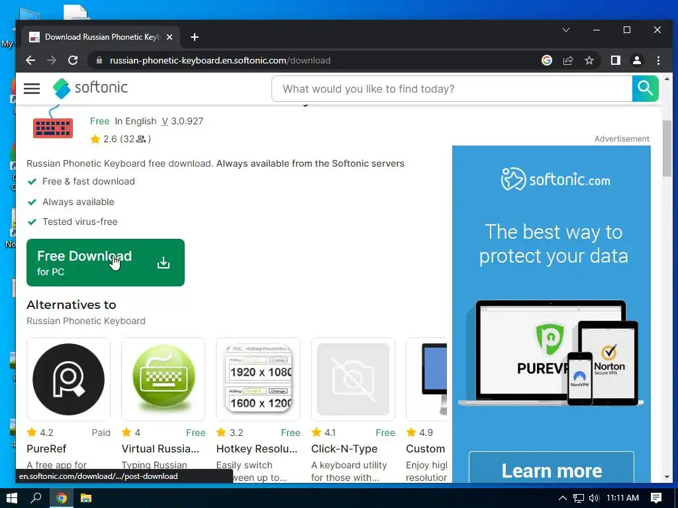Viewport: 678px width, 508px height.
Task: Open the Custom resolution monitor thumbnail
Action: click(427, 379)
